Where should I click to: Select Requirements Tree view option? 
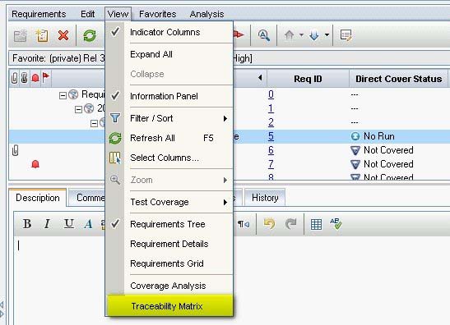pos(169,224)
